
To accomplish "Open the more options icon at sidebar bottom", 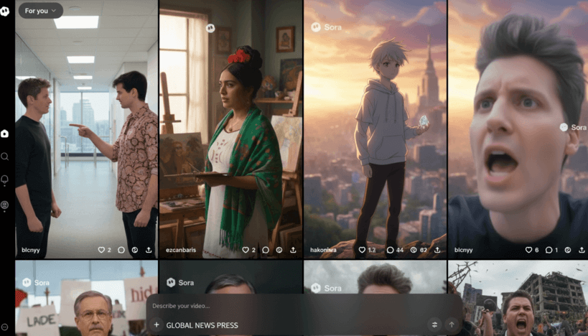I will (5, 327).
